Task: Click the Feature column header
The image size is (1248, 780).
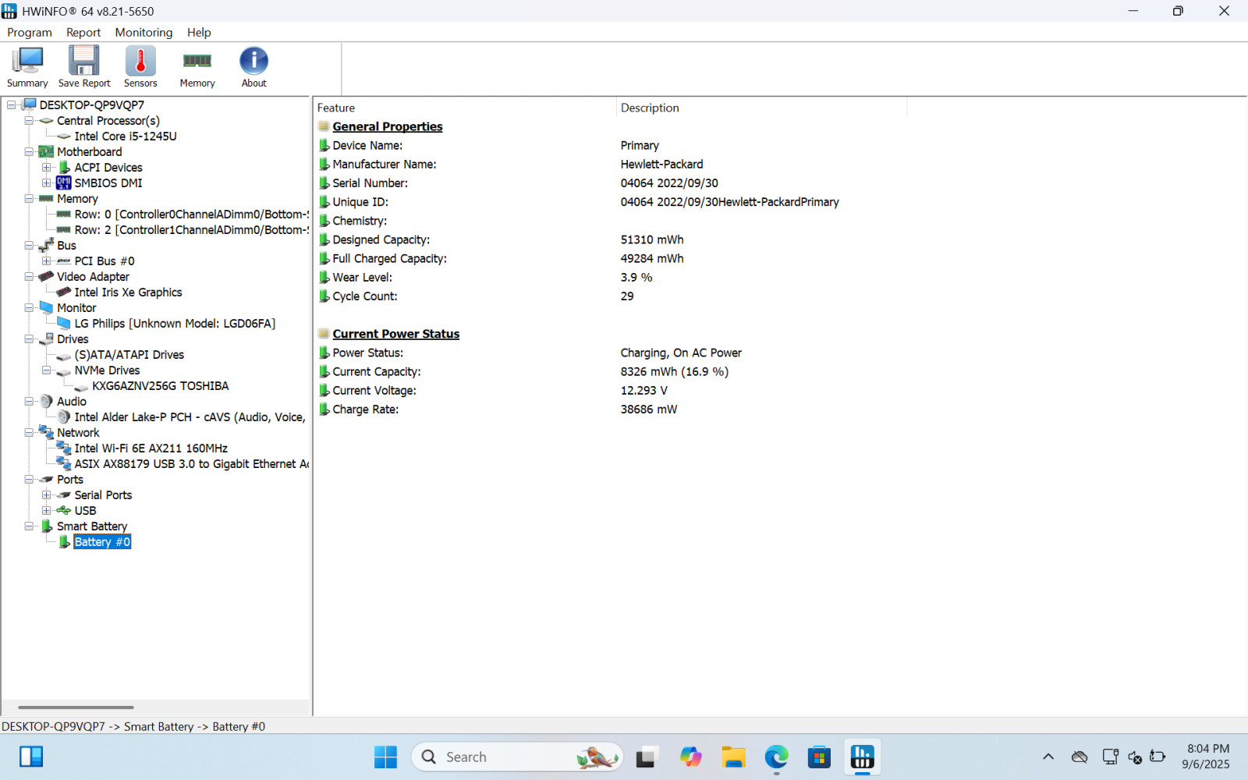Action: (465, 108)
